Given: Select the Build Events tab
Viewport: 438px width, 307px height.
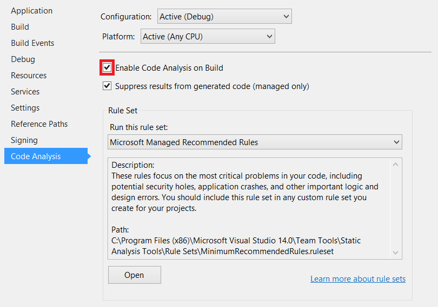Looking at the screenshot, I should [x=32, y=43].
